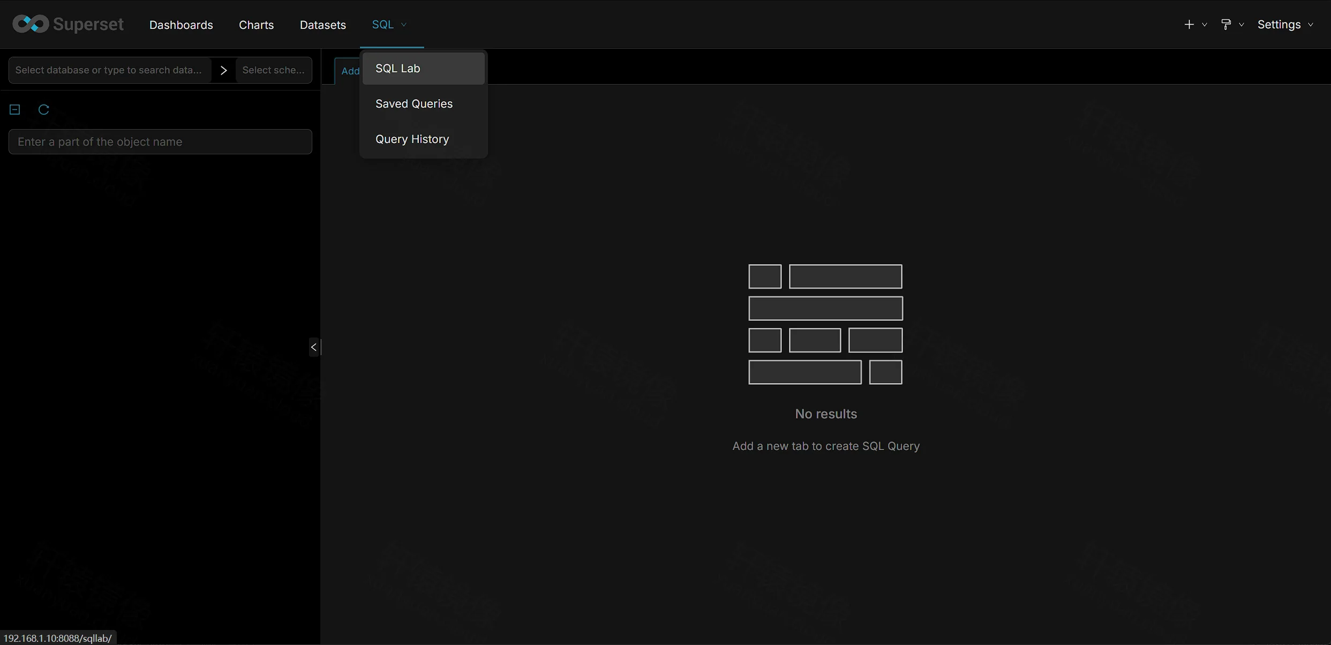The height and width of the screenshot is (645, 1331).
Task: Click the 'No results' text
Action: coord(825,414)
